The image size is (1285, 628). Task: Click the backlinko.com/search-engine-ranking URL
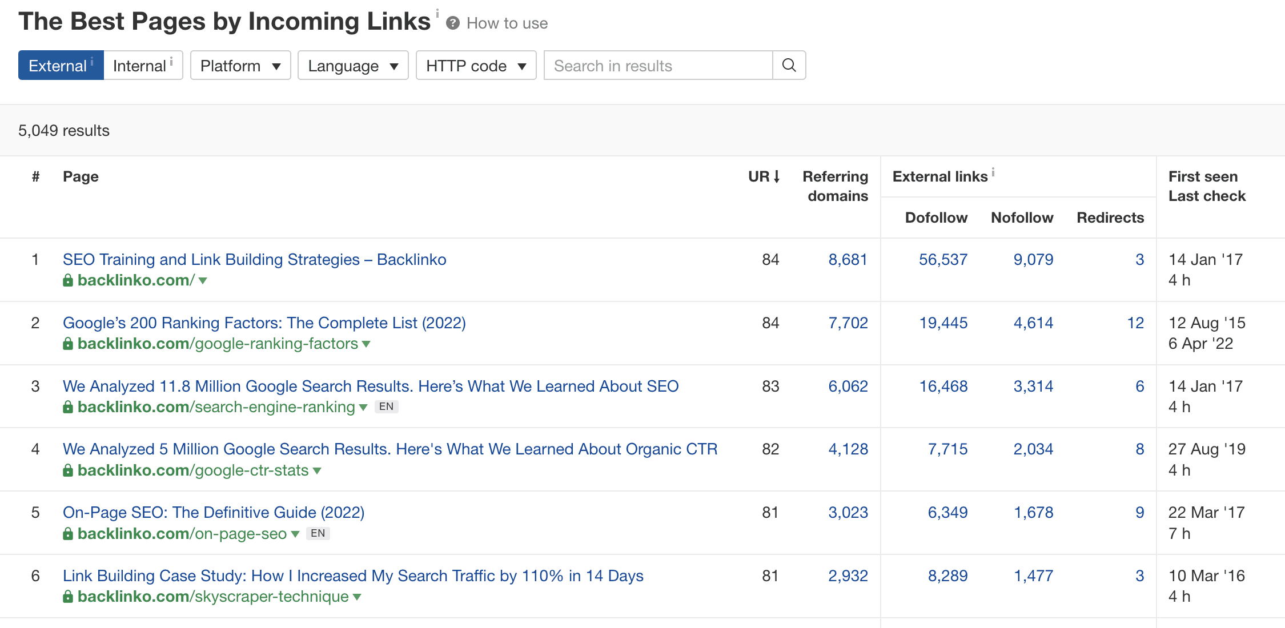(216, 407)
